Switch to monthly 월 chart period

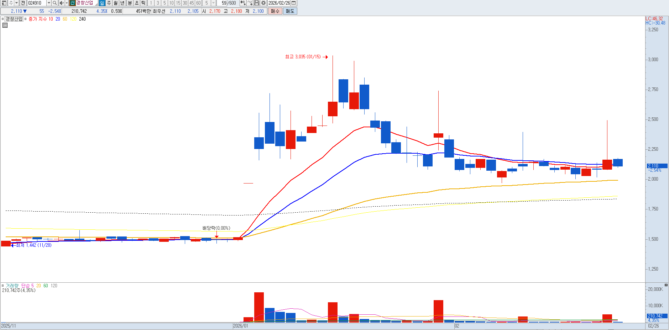tap(116, 3)
